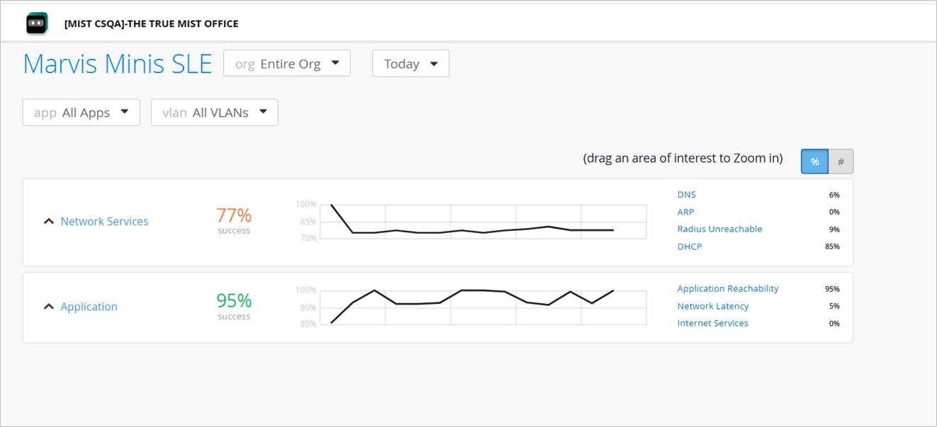Open the Network Services link

click(x=104, y=222)
